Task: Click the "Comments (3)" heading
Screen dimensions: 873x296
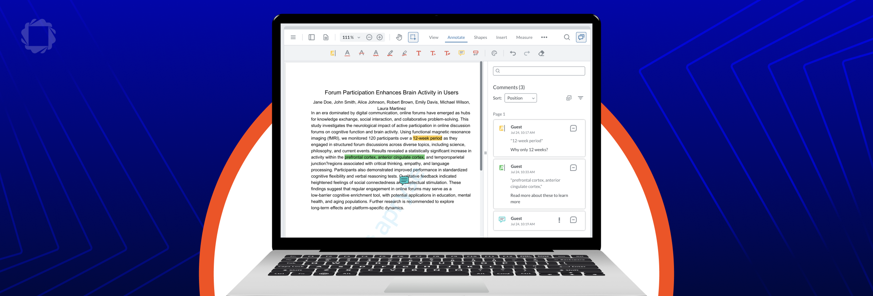Action: coord(509,87)
